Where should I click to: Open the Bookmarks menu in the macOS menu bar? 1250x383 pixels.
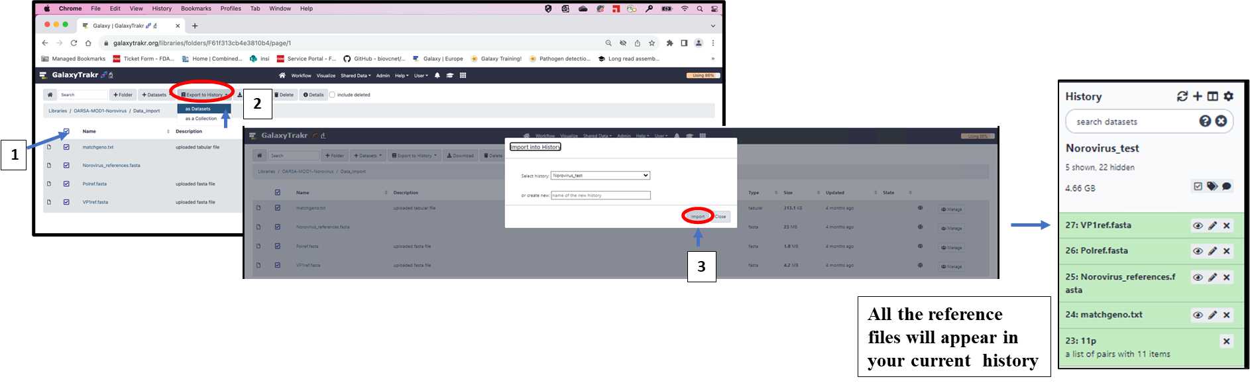click(x=196, y=9)
